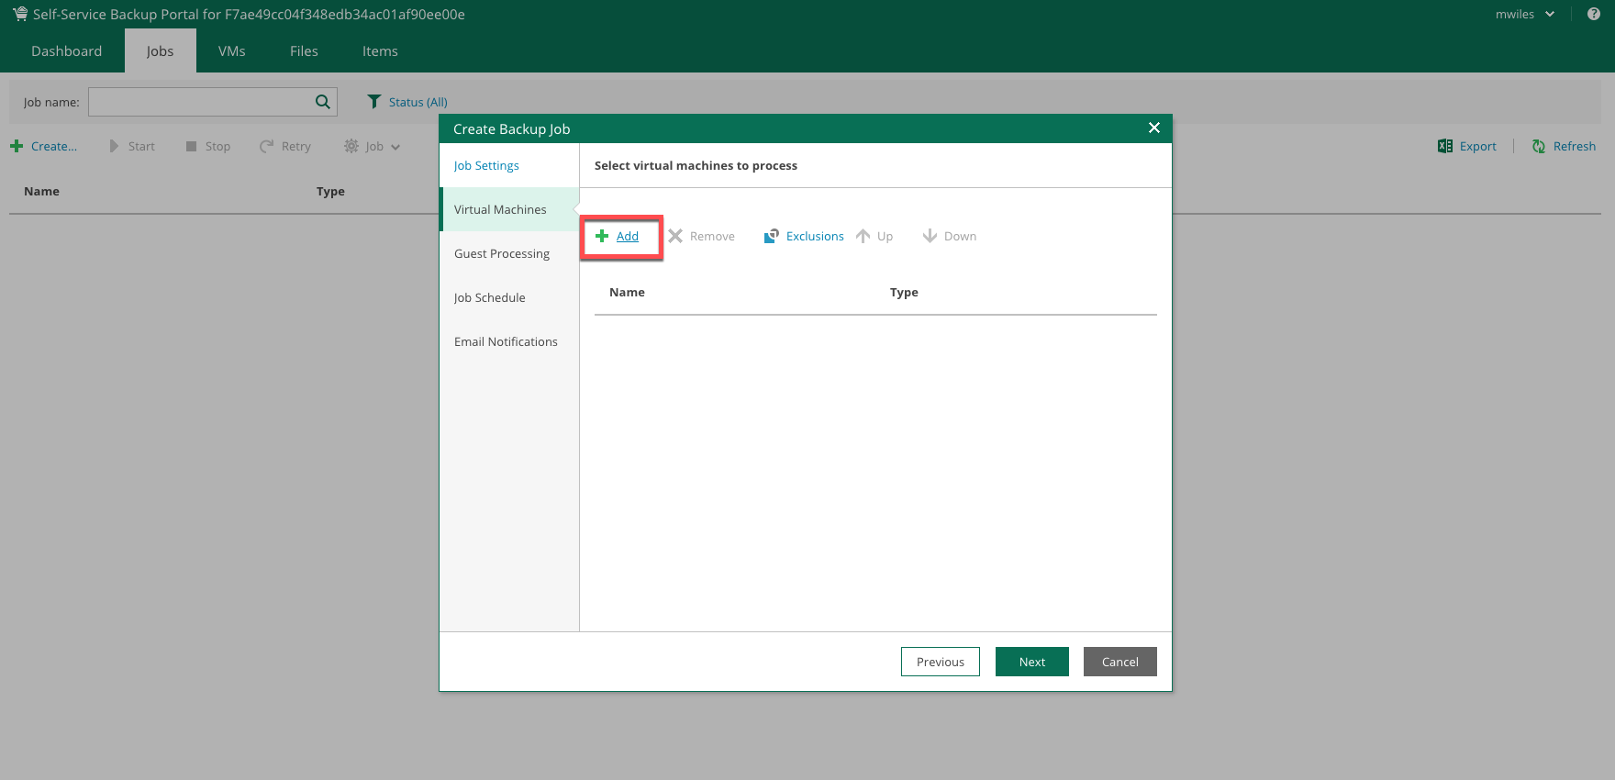Open the Create... job menu
This screenshot has width=1615, height=780.
(x=43, y=146)
